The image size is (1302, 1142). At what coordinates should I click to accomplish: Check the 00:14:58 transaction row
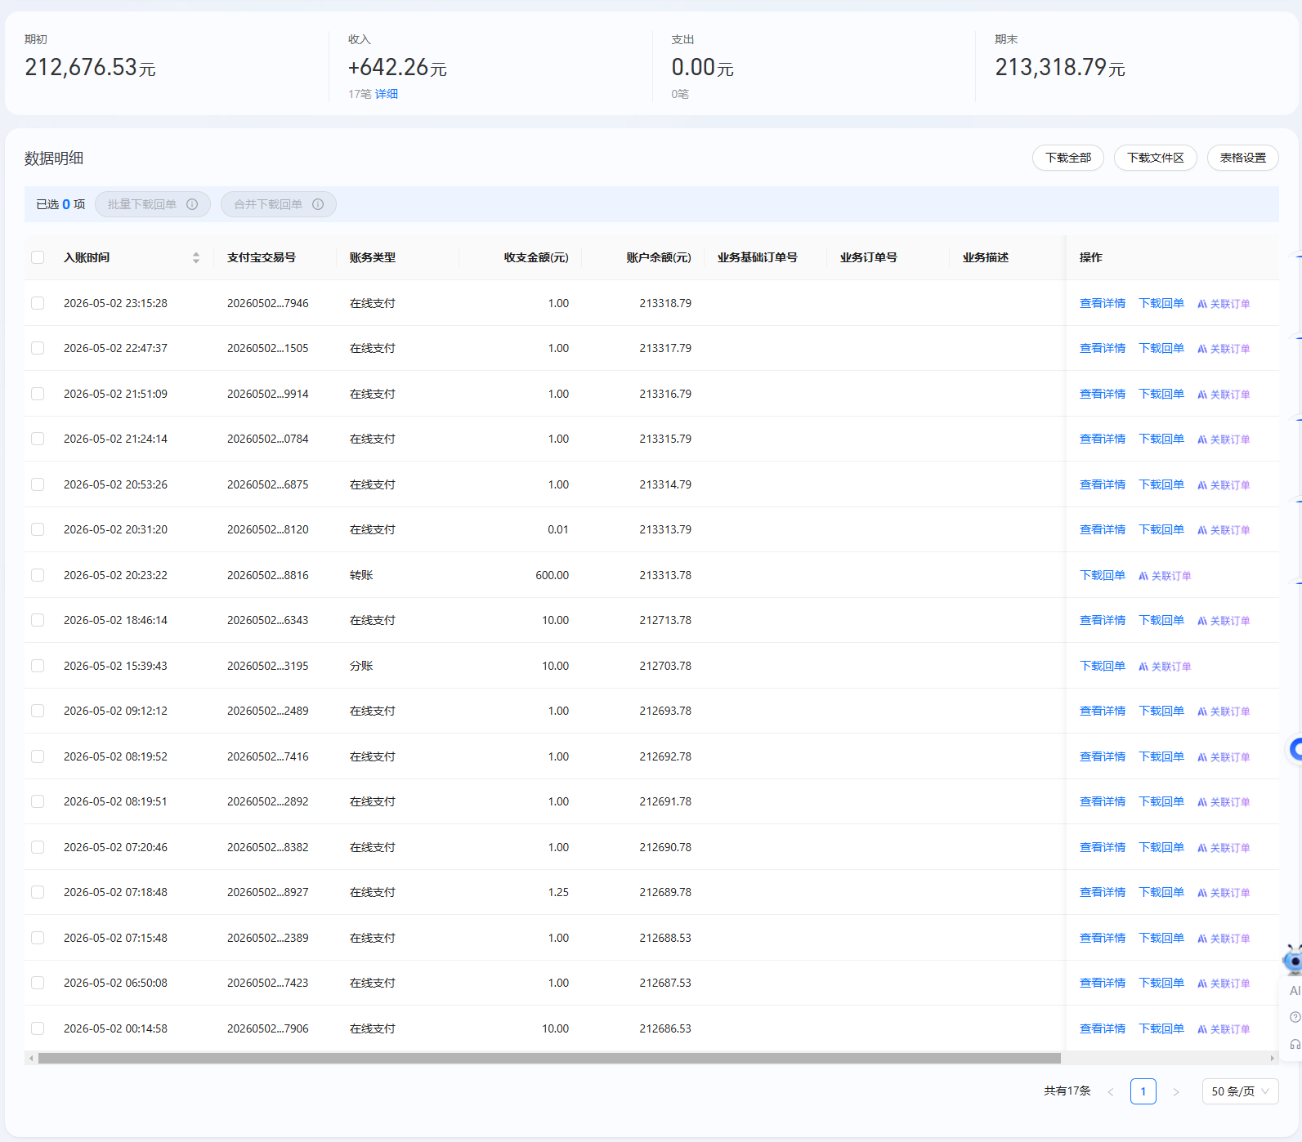point(38,1028)
